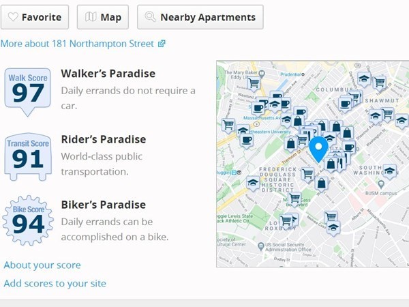Select coffee cup marker beside Columbus label
The height and width of the screenshot is (307, 409).
[x=345, y=104]
